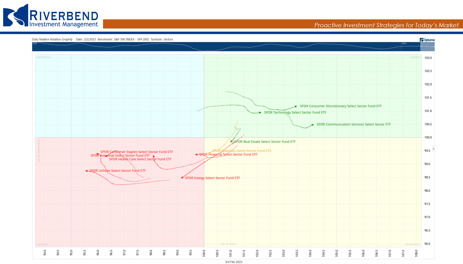
Task: Click the IMPROVING quadrant label
Action: tap(44, 57)
